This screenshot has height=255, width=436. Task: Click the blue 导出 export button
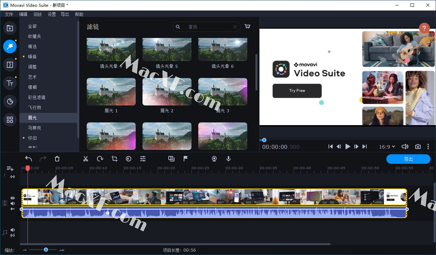(x=408, y=159)
